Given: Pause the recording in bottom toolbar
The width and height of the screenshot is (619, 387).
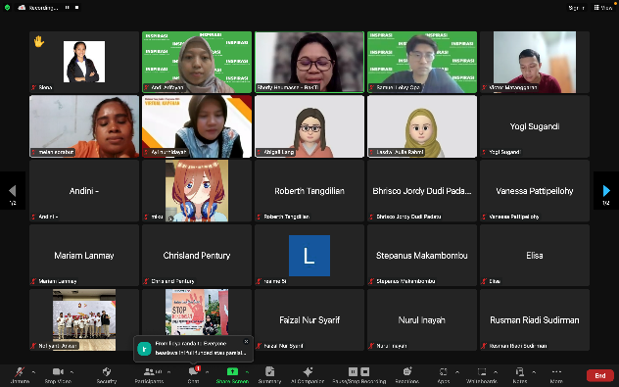Looking at the screenshot, I should [353, 371].
